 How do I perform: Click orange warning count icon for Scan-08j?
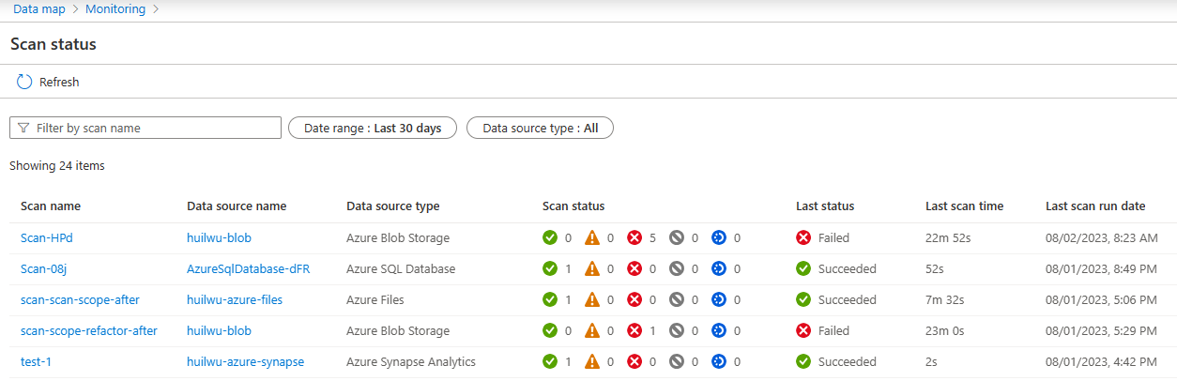click(x=592, y=269)
